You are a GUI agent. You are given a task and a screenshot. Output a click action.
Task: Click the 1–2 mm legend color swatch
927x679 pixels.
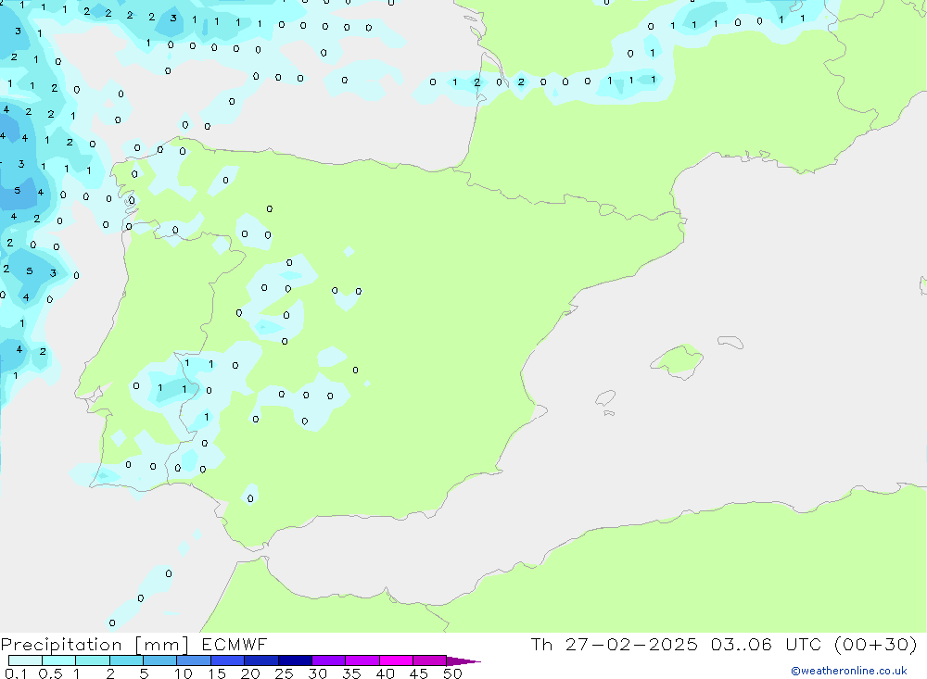[x=92, y=660]
